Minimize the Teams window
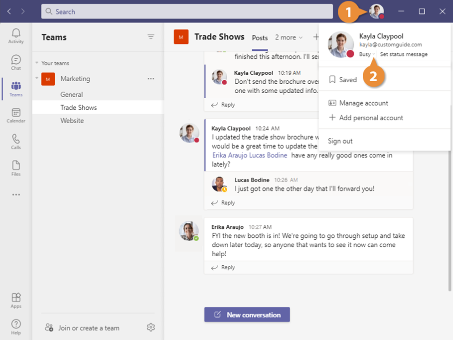This screenshot has height=340, width=453. [401, 11]
